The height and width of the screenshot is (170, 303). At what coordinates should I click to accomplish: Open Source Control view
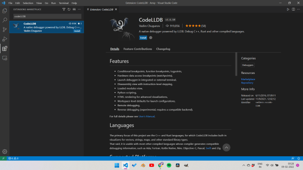4,30
